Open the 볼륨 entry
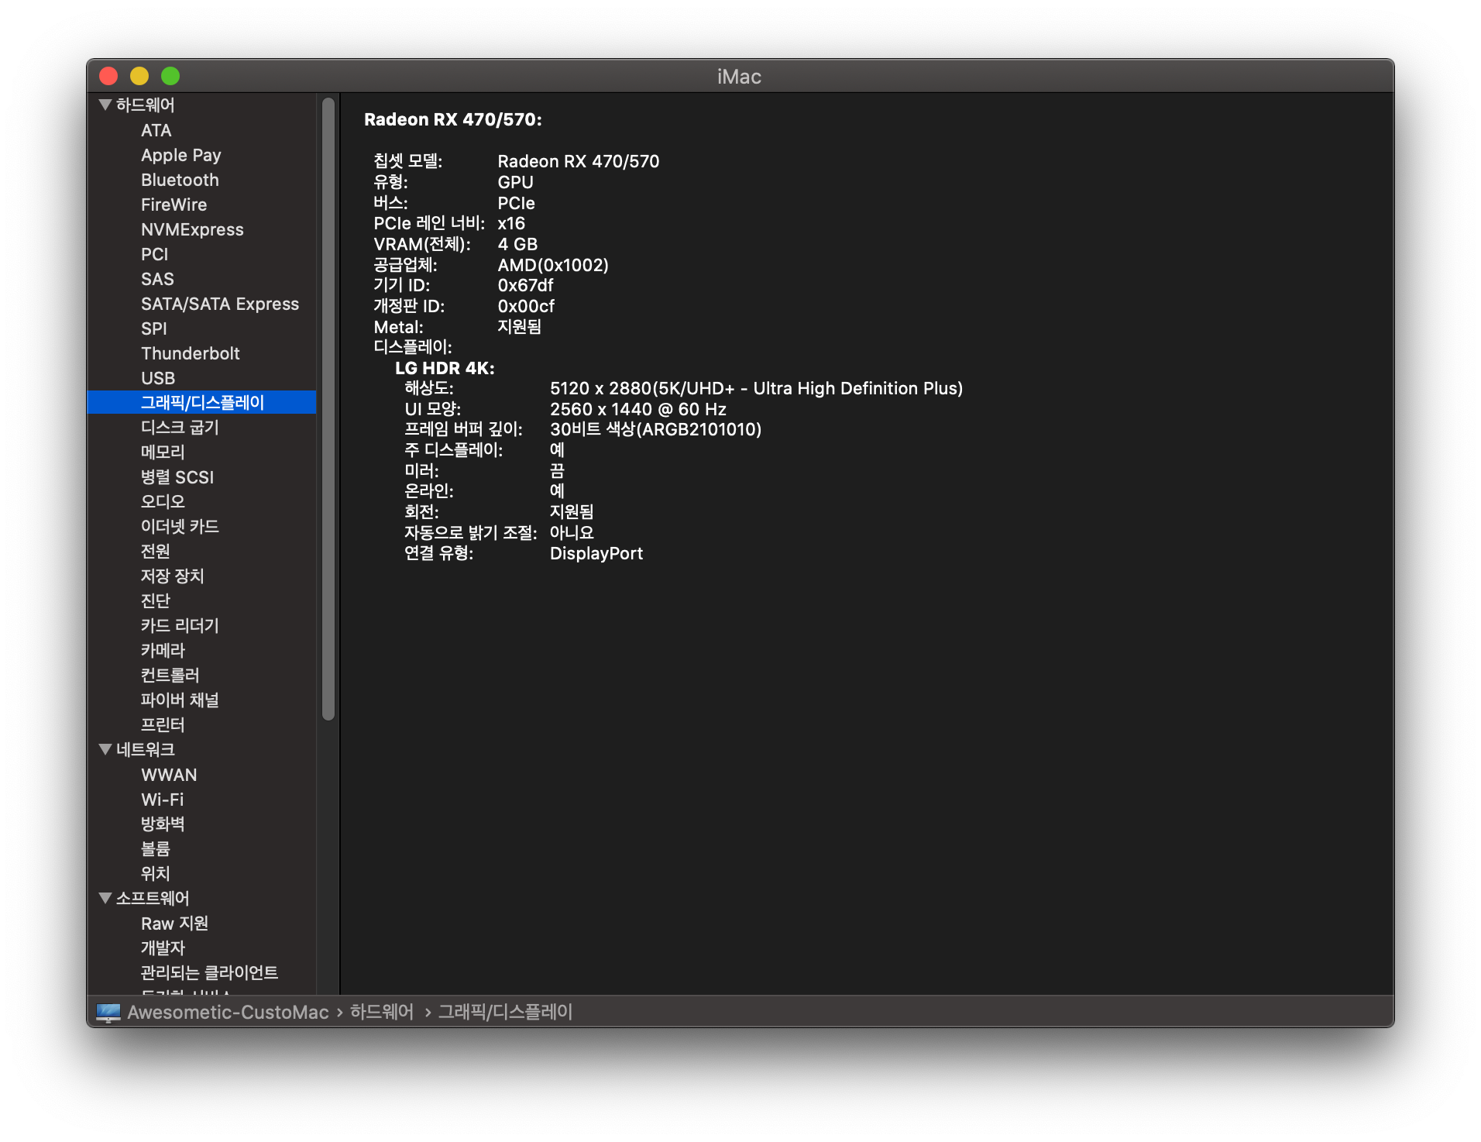This screenshot has width=1481, height=1142. 155,848
